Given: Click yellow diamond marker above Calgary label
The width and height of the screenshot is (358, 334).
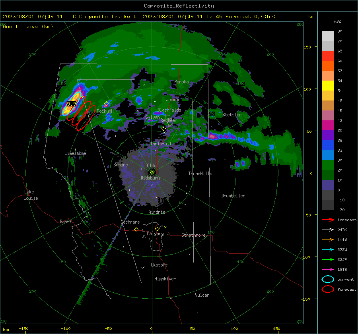Looking at the screenshot, I should pos(157,229).
